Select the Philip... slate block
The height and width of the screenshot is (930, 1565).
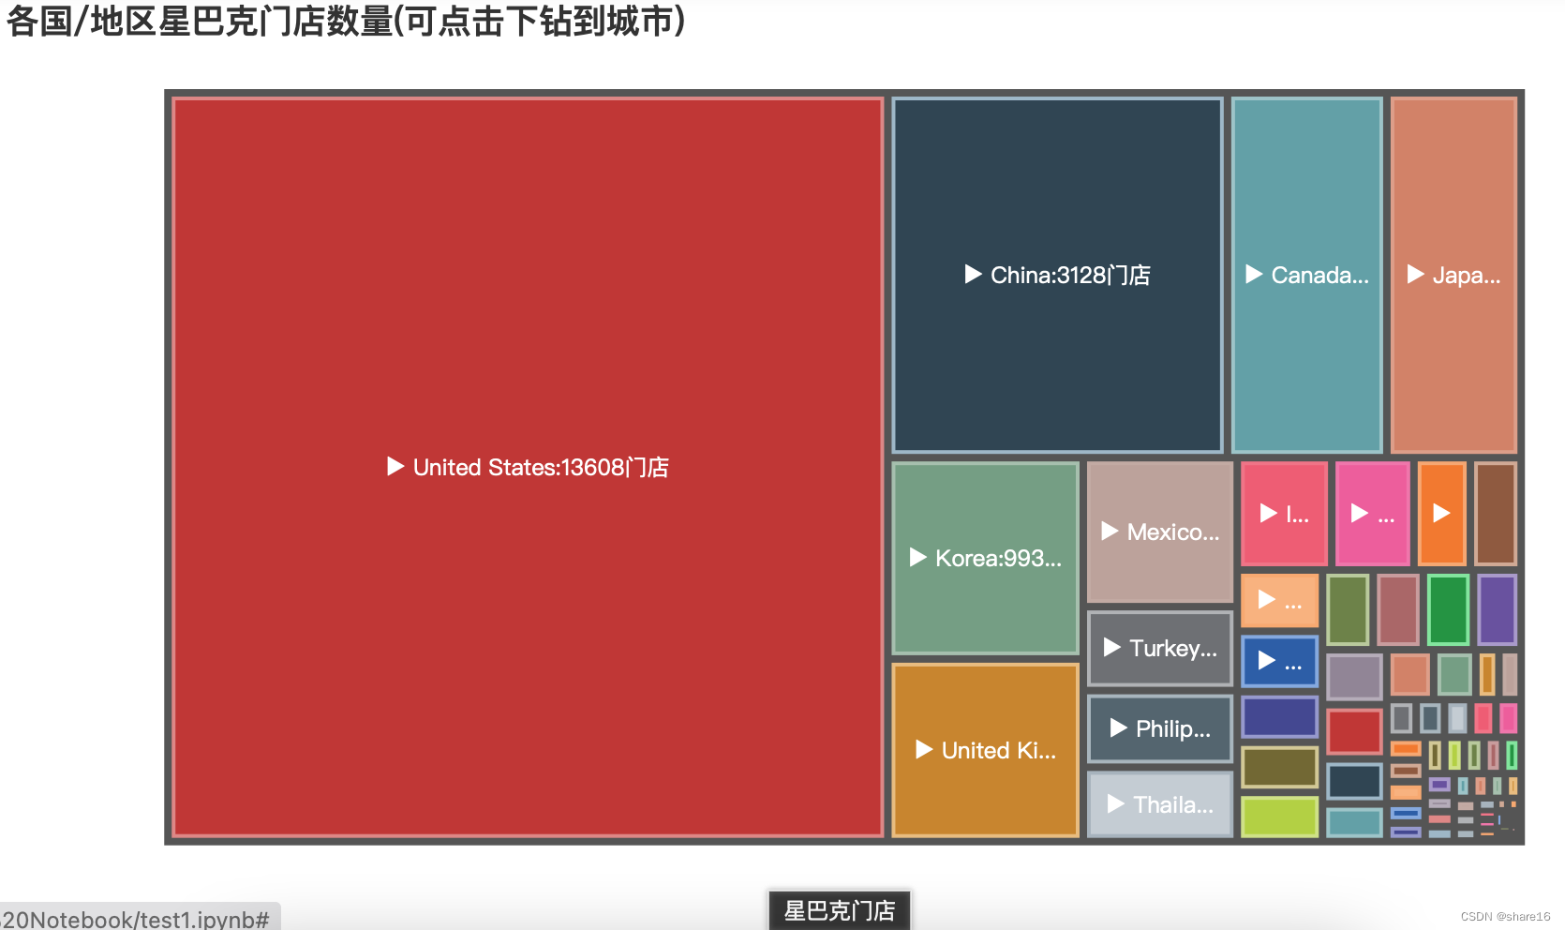click(1160, 728)
